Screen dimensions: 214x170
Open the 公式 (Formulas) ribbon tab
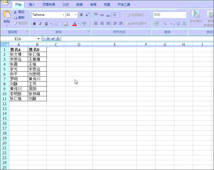[66, 5]
